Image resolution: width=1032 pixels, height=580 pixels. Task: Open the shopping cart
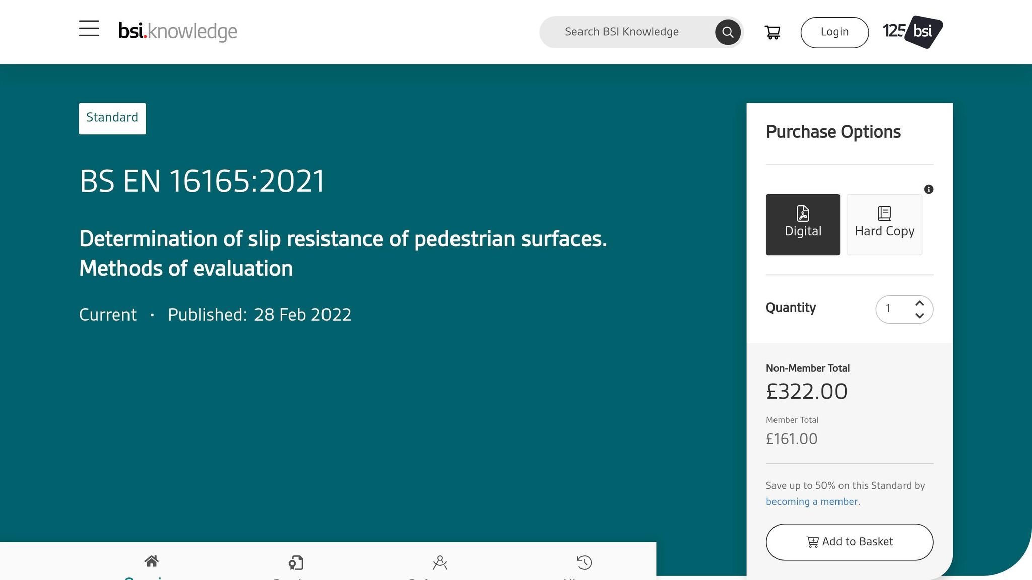click(772, 32)
